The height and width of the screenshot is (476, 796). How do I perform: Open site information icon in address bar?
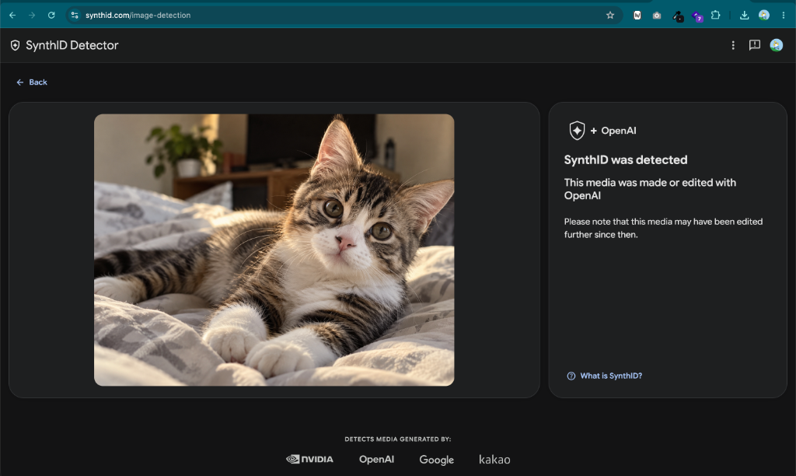[x=75, y=16]
